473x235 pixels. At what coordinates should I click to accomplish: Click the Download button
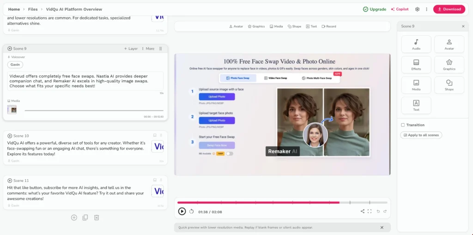click(449, 9)
